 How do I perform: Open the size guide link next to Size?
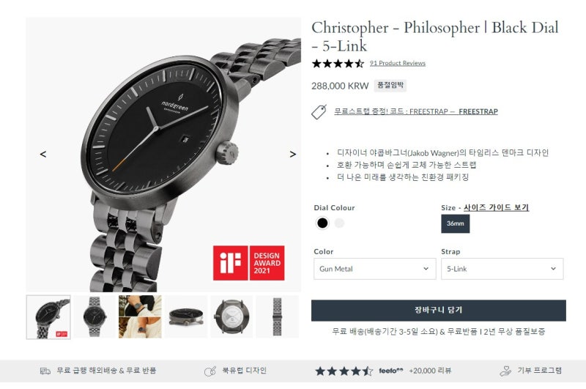coord(497,207)
